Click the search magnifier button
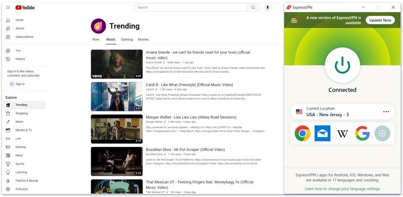Image resolution: width=403 pixels, height=197 pixels. click(x=253, y=8)
